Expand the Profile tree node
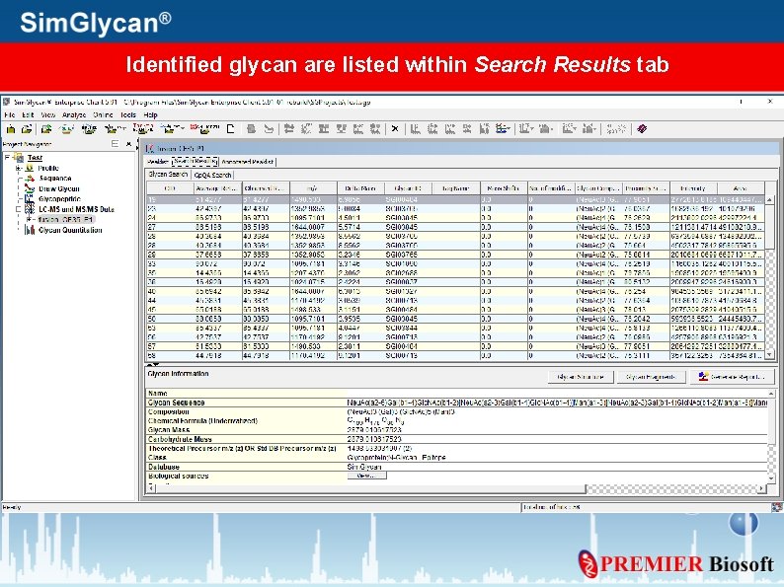The width and height of the screenshot is (784, 587). (19, 168)
